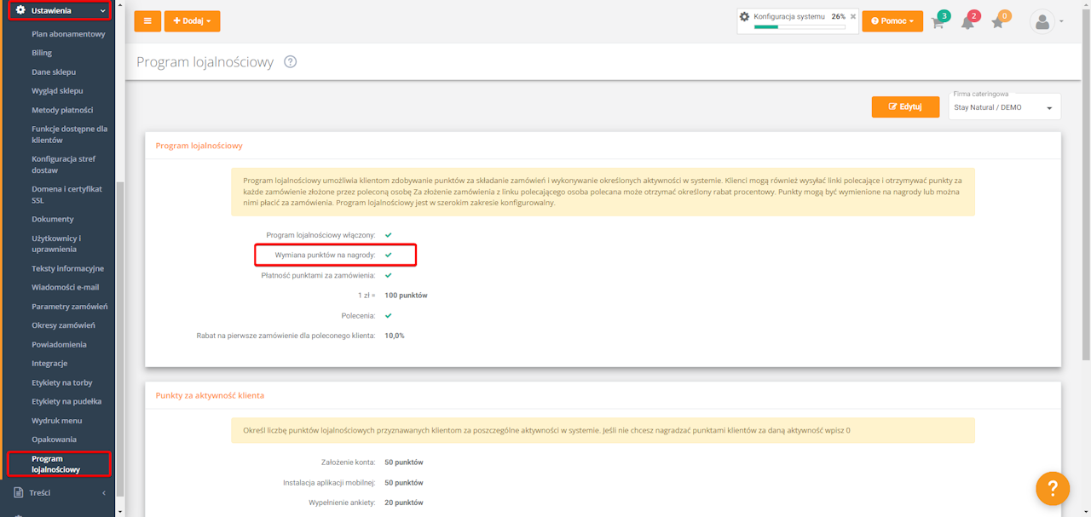
Task: Click Wypełnienie ankiety 20 punktów value
Action: click(x=404, y=503)
